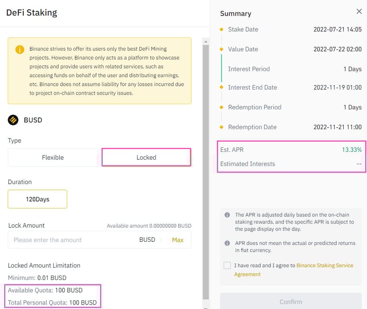
Task: Click the BUSD token icon
Action: pos(12,120)
